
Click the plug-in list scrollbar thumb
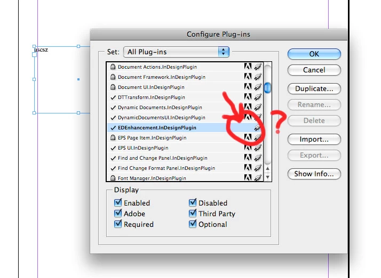pos(267,88)
